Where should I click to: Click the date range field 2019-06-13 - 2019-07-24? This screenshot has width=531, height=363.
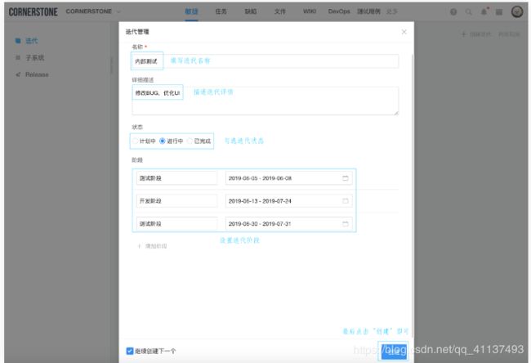(289, 200)
